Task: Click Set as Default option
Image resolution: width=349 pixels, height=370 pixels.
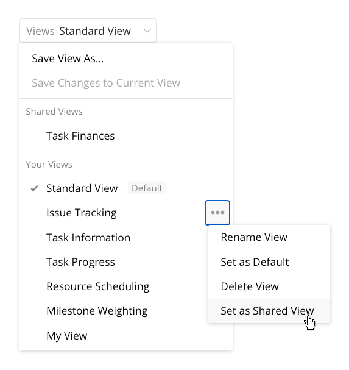Action: point(269,262)
